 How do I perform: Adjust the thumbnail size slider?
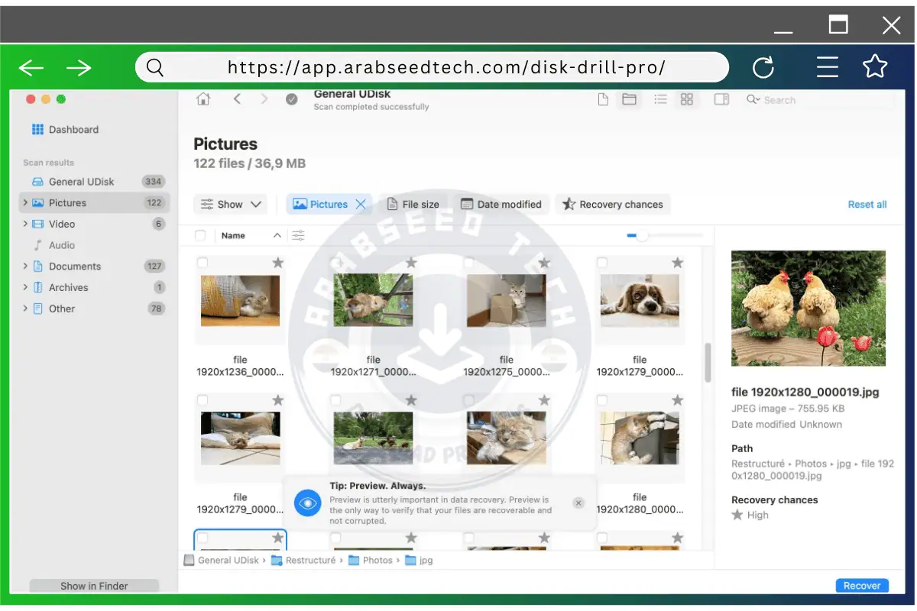click(642, 236)
